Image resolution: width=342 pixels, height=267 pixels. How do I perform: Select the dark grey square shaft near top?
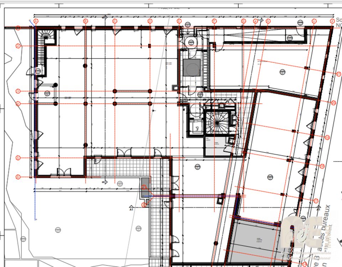[192, 68]
